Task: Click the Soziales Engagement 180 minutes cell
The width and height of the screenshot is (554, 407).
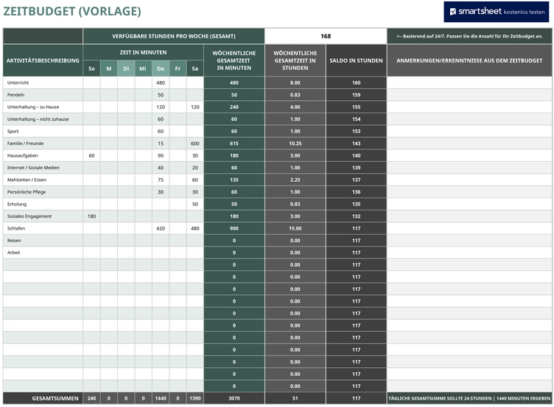Action: 91,216
